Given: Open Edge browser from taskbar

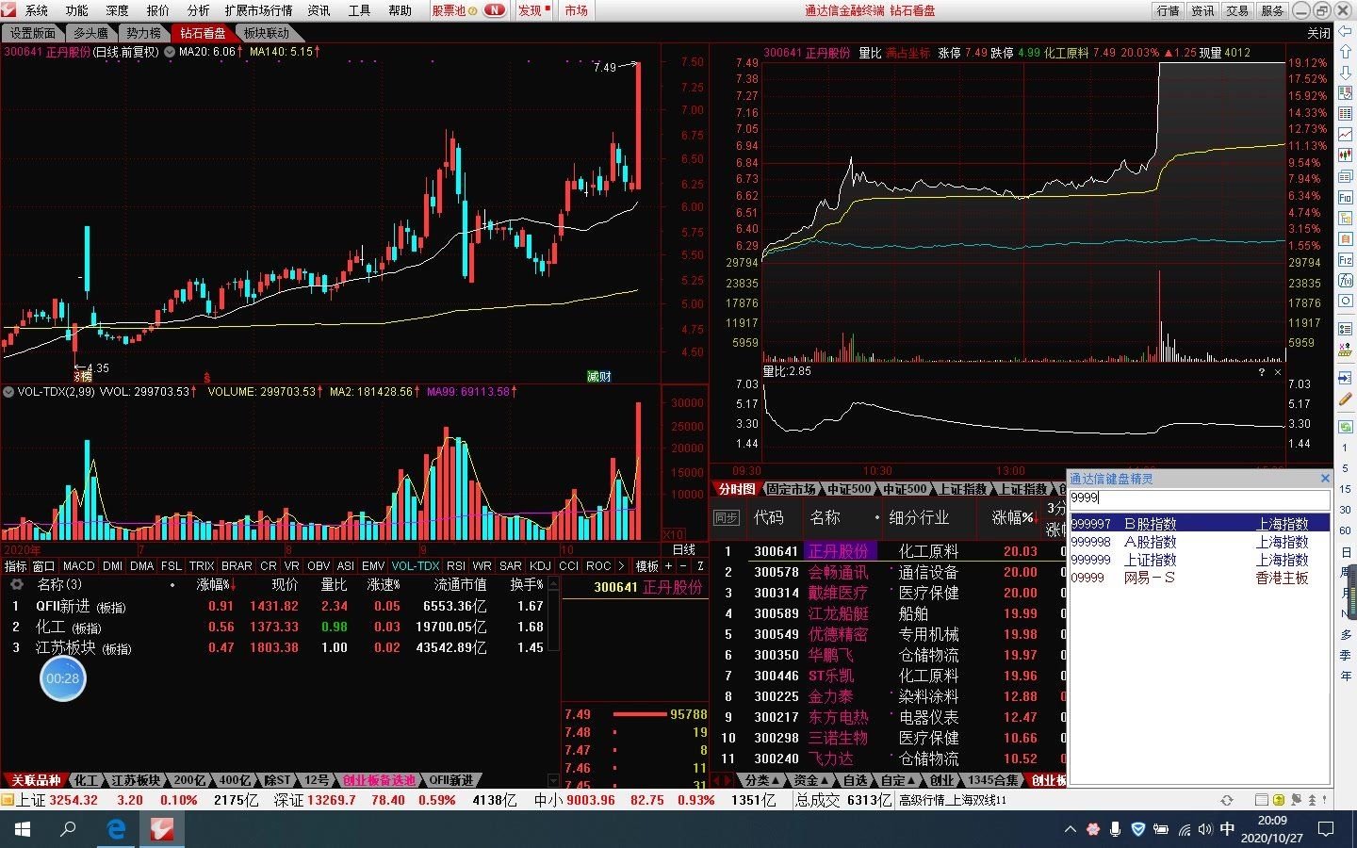Looking at the screenshot, I should pyautogui.click(x=116, y=829).
